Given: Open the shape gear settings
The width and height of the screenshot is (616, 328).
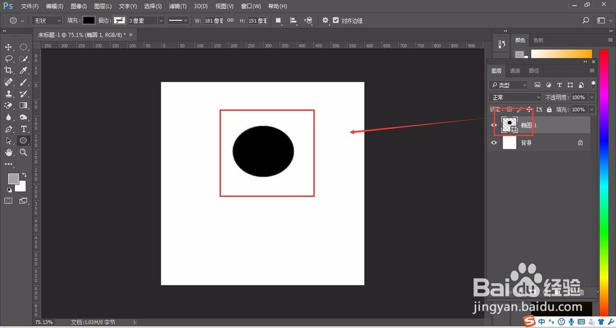Looking at the screenshot, I should coord(325,20).
